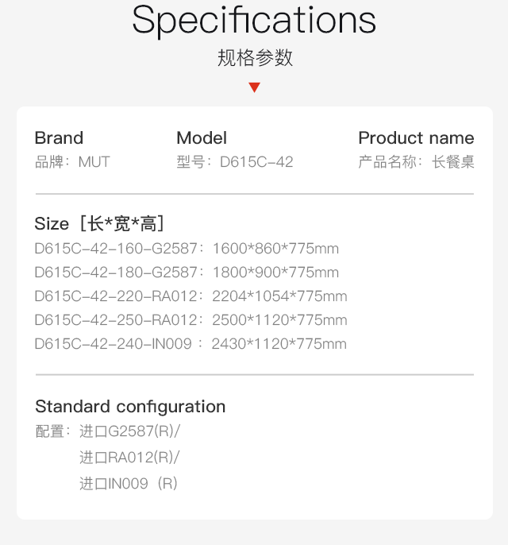The height and width of the screenshot is (545, 508).
Task: Click the 进口RA012(R) configuration line
Action: coord(129,458)
